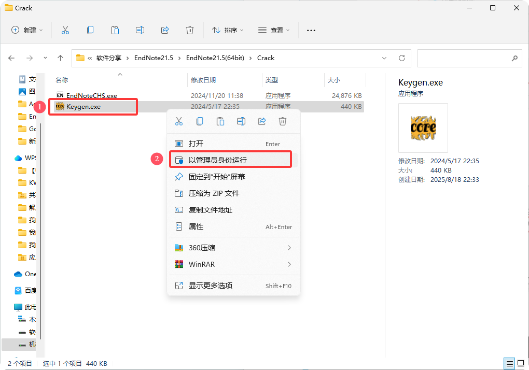Choose 固定到"开始"屏幕 menu entry

(x=233, y=177)
